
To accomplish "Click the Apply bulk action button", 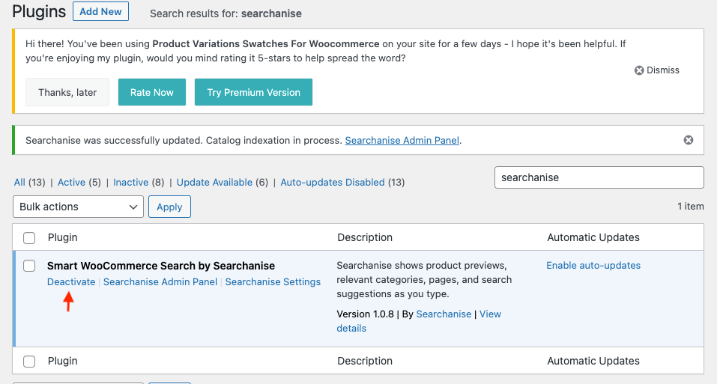I will pyautogui.click(x=169, y=207).
